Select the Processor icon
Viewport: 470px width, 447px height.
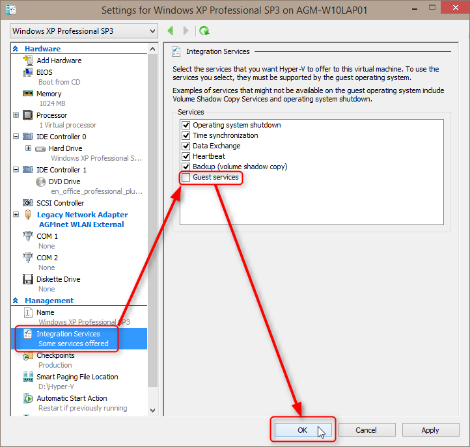click(28, 115)
